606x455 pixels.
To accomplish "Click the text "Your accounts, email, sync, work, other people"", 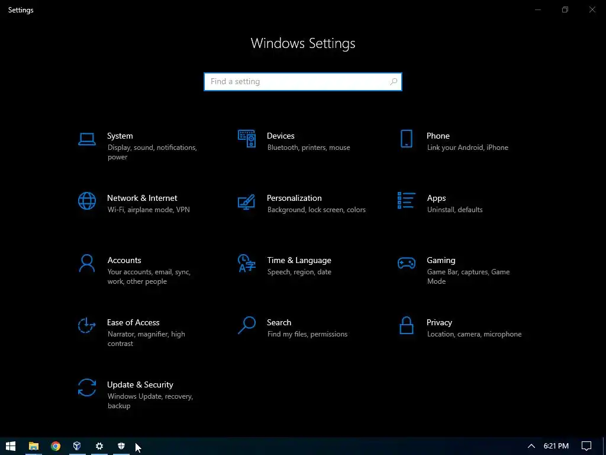I will pyautogui.click(x=149, y=277).
